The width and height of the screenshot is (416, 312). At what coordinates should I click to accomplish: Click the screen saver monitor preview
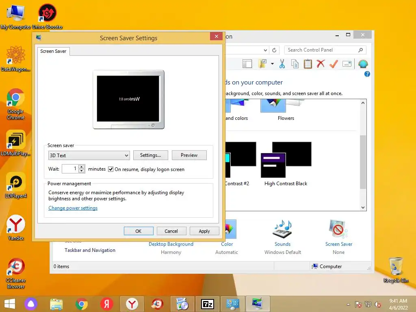(x=129, y=100)
